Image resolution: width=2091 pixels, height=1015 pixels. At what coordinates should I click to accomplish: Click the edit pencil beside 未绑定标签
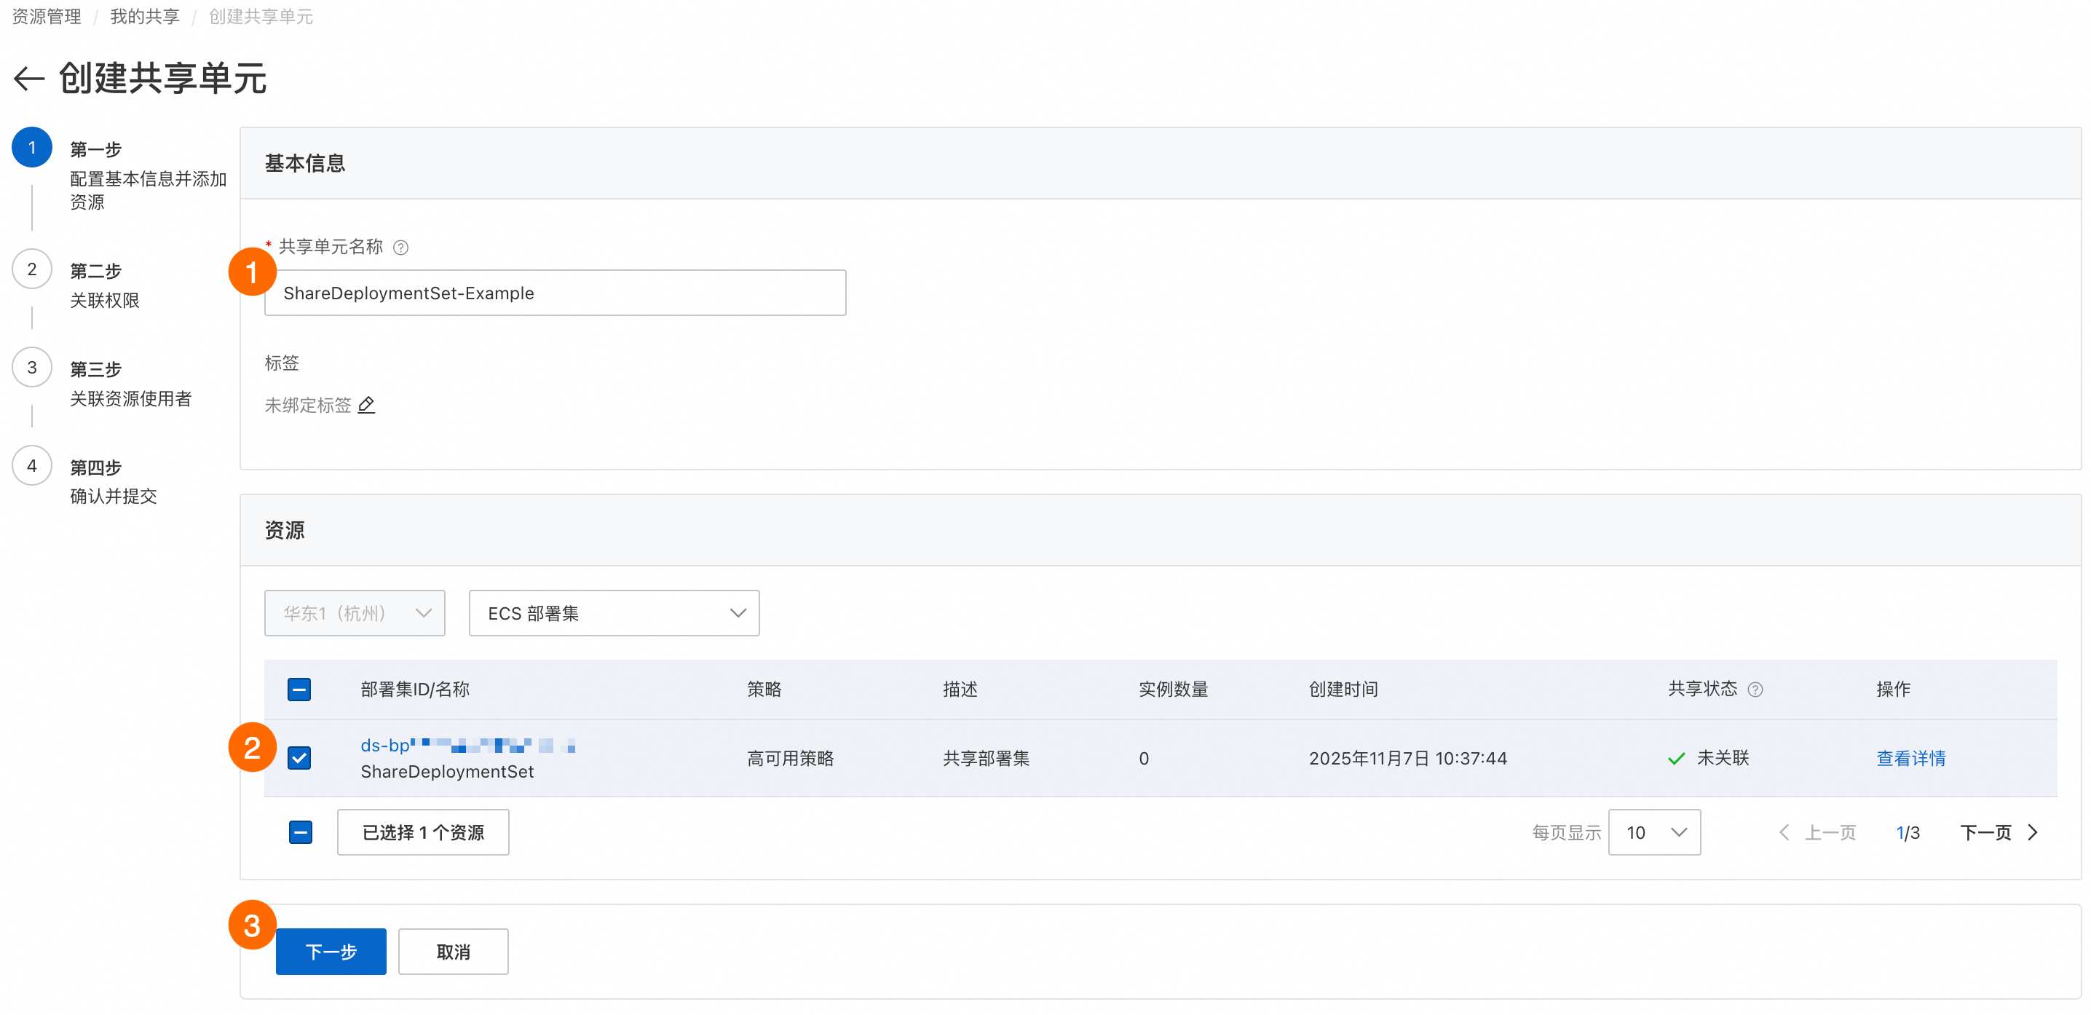pyautogui.click(x=366, y=404)
